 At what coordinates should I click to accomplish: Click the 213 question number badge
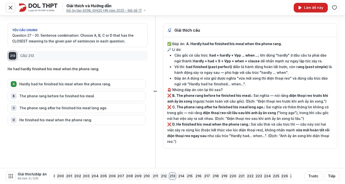pyautogui.click(x=12, y=56)
